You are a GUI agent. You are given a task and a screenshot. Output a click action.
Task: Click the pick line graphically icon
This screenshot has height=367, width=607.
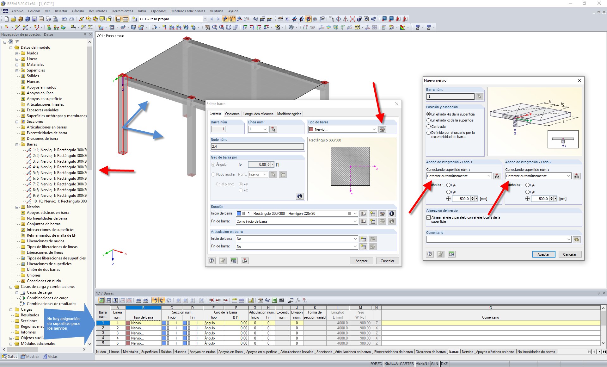273,129
